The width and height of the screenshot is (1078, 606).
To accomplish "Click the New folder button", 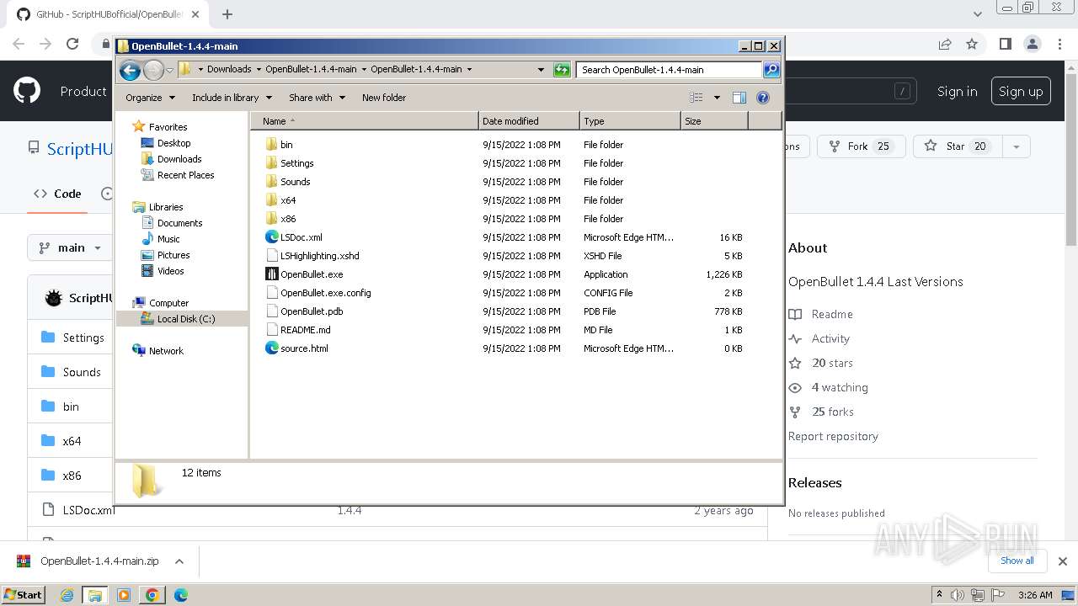I will (x=384, y=98).
